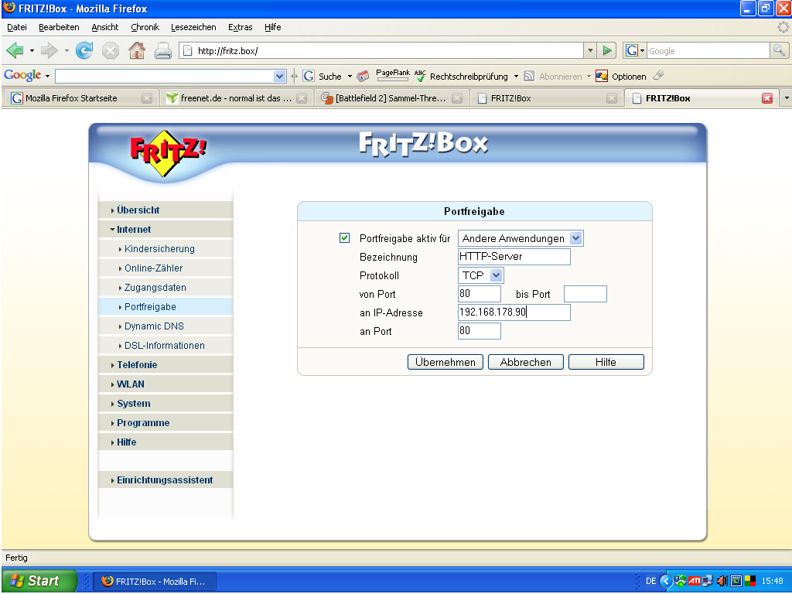Expand hidden tray icons arrow
The width and height of the screenshot is (792, 594).
pyautogui.click(x=666, y=581)
